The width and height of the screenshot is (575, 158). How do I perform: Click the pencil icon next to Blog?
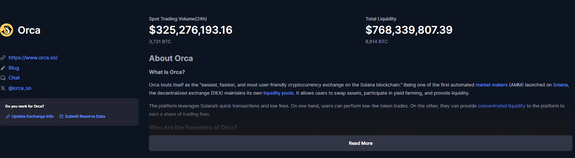pos(3,68)
